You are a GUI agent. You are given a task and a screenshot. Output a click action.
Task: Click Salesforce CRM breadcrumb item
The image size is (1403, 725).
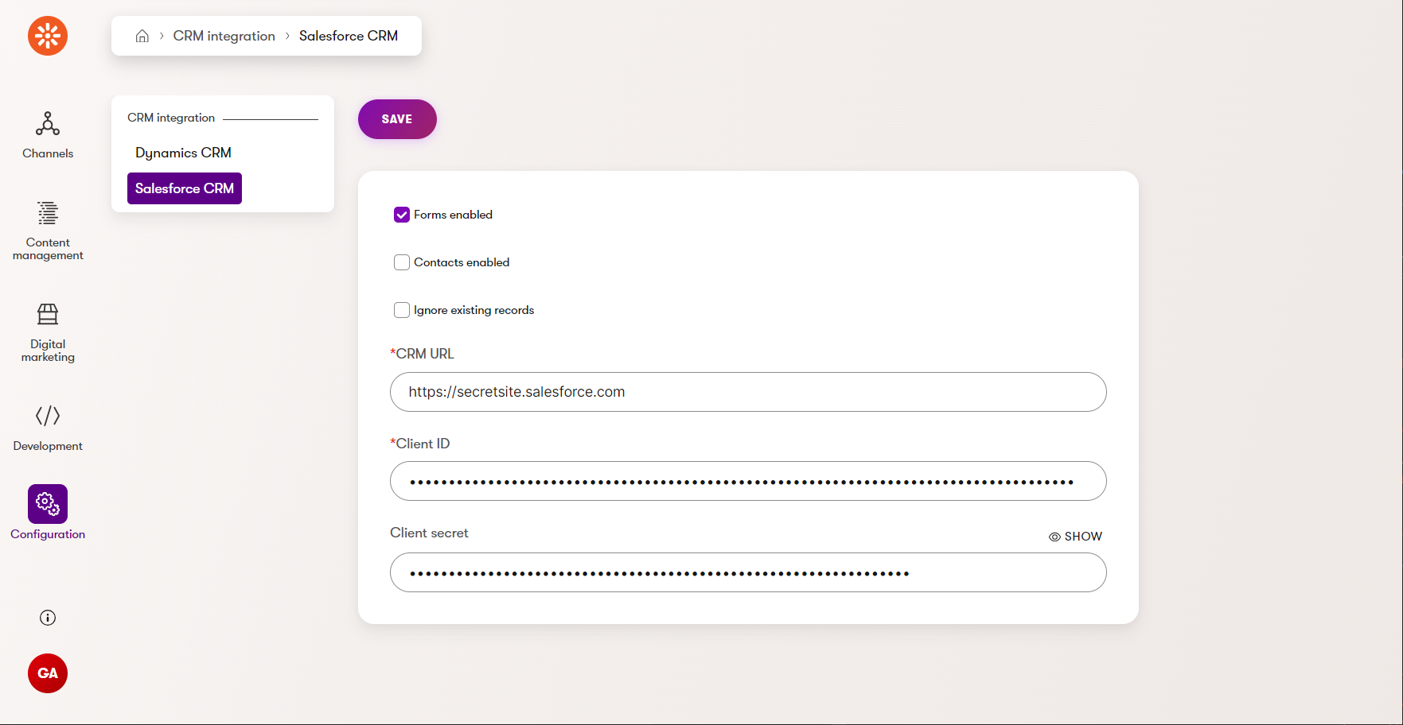pyautogui.click(x=349, y=36)
